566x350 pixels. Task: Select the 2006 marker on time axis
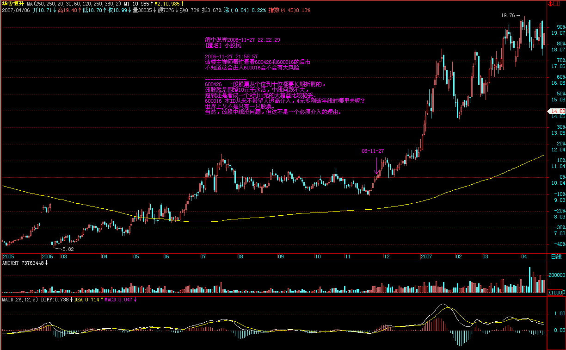click(x=47, y=256)
